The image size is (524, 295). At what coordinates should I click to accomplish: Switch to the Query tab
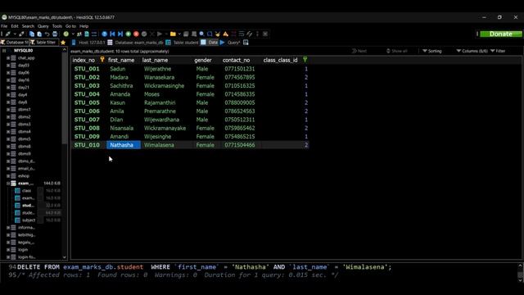[x=230, y=43]
